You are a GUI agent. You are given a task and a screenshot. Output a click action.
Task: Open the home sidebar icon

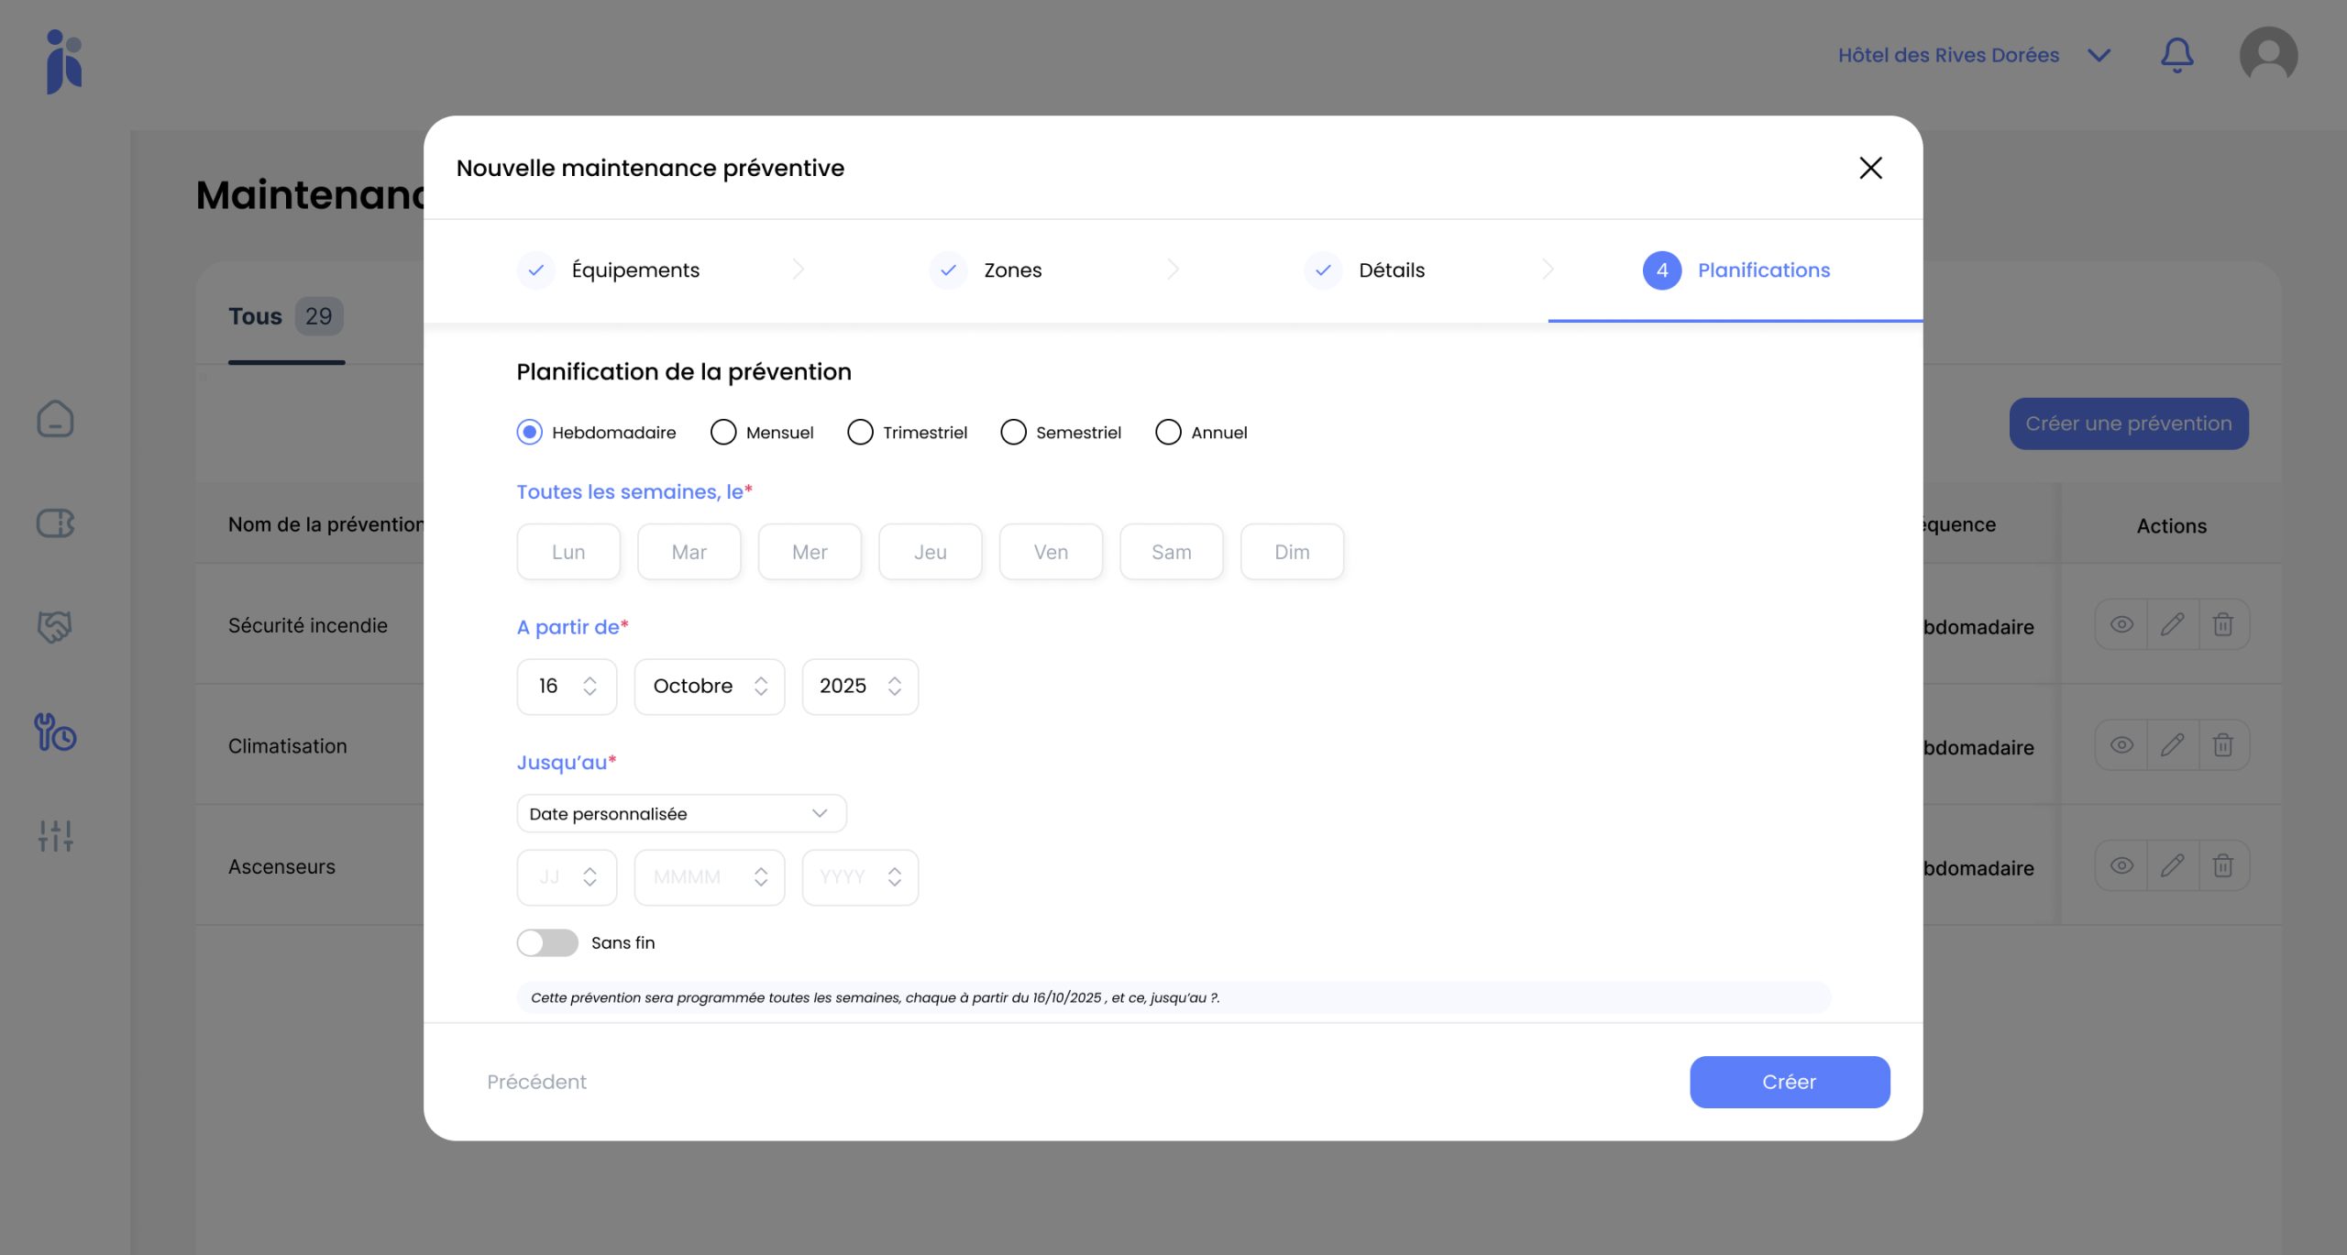tap(55, 419)
